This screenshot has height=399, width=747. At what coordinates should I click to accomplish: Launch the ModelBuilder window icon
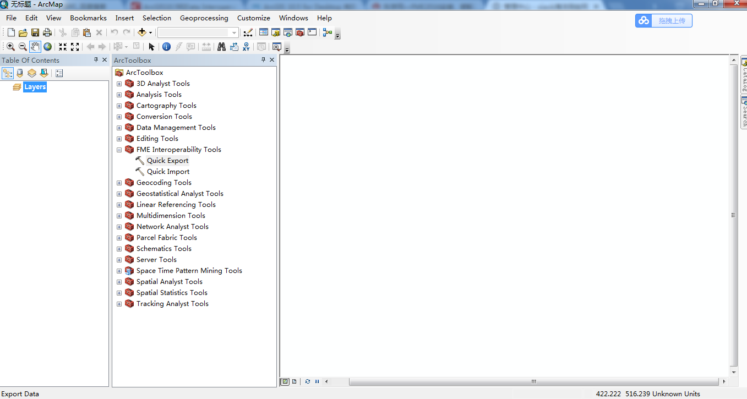(x=328, y=32)
